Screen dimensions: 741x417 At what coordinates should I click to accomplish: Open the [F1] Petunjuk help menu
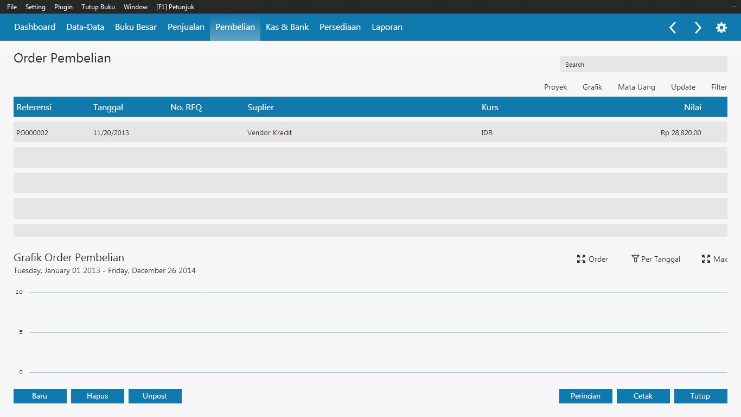tap(175, 7)
